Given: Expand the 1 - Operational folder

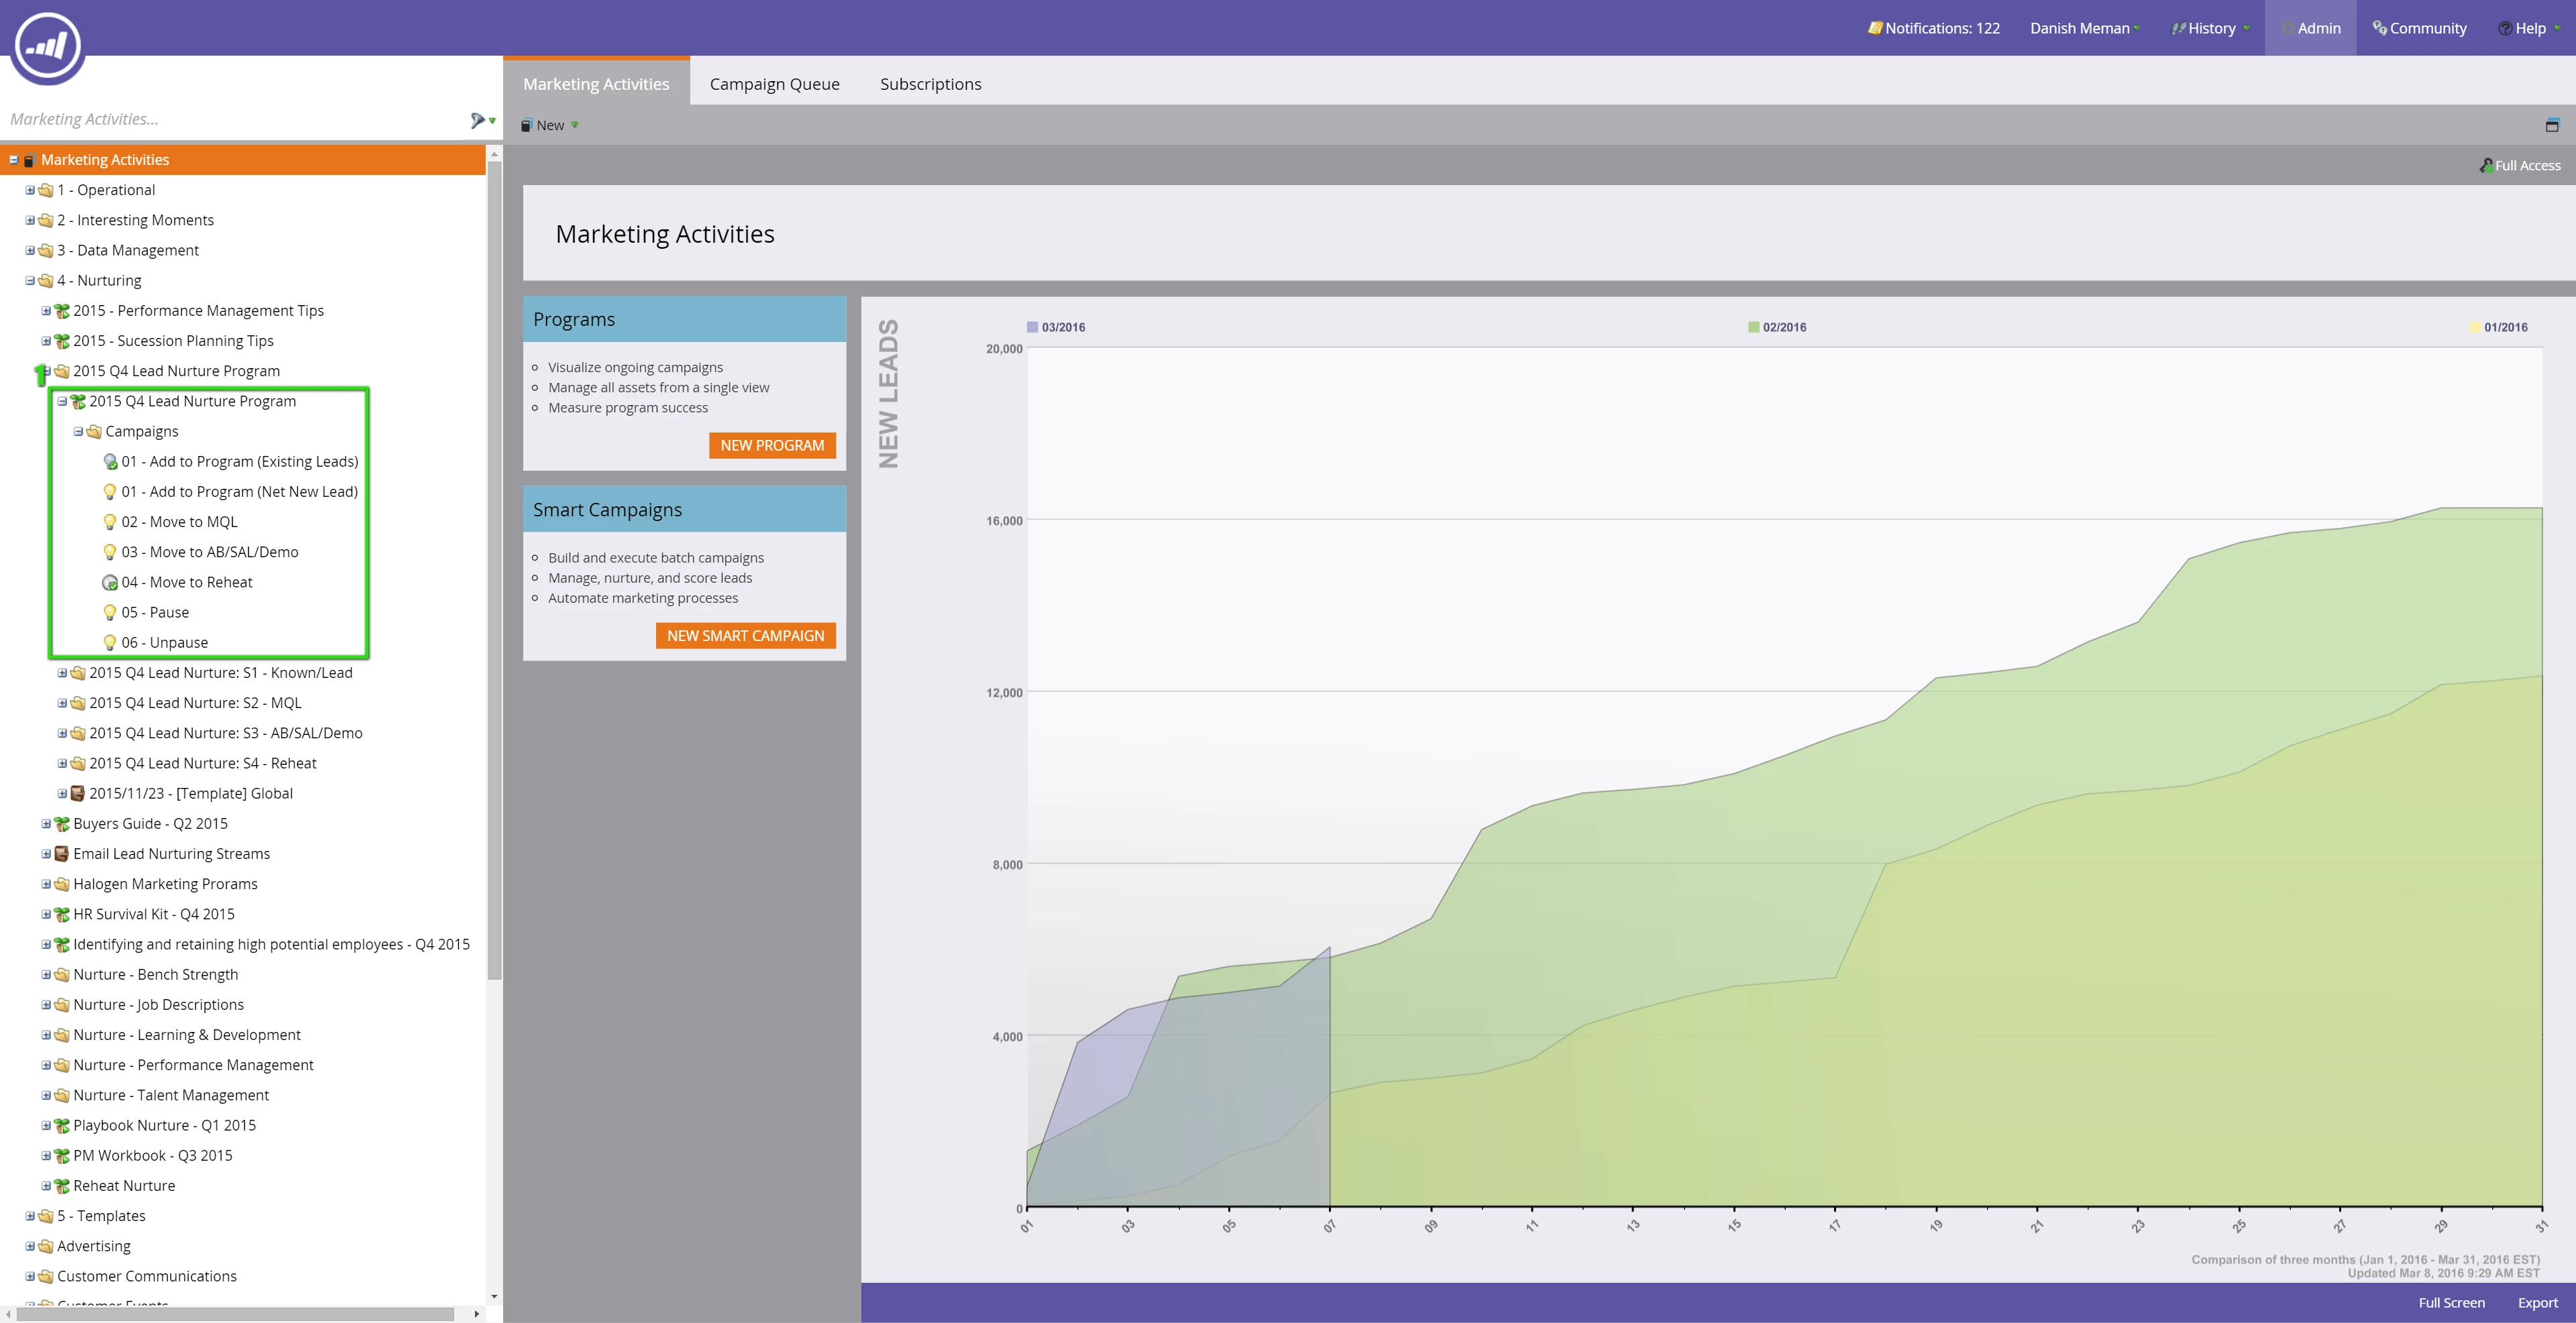Looking at the screenshot, I should [30, 190].
